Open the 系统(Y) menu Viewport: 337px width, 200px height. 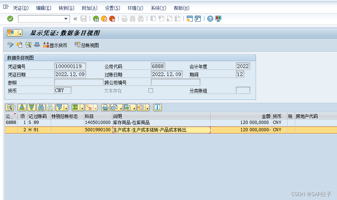click(x=158, y=8)
